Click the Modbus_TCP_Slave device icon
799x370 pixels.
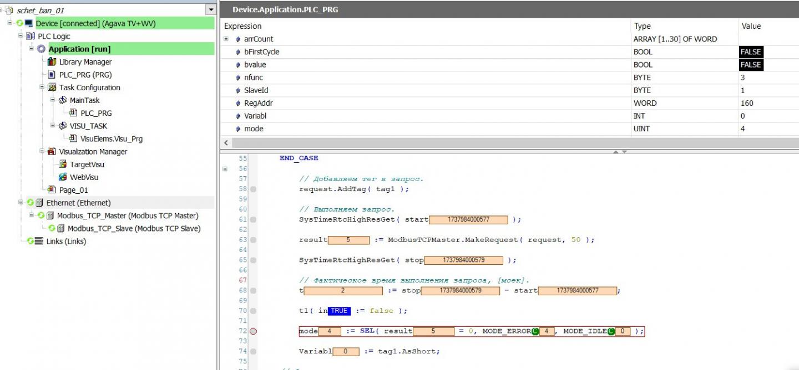(61, 228)
